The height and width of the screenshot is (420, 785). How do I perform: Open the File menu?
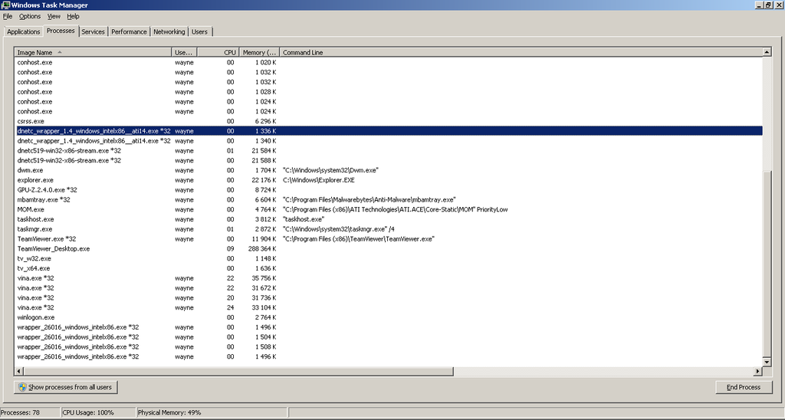7,17
